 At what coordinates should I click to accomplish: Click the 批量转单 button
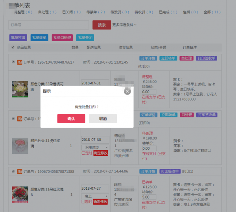(x=39, y=38)
